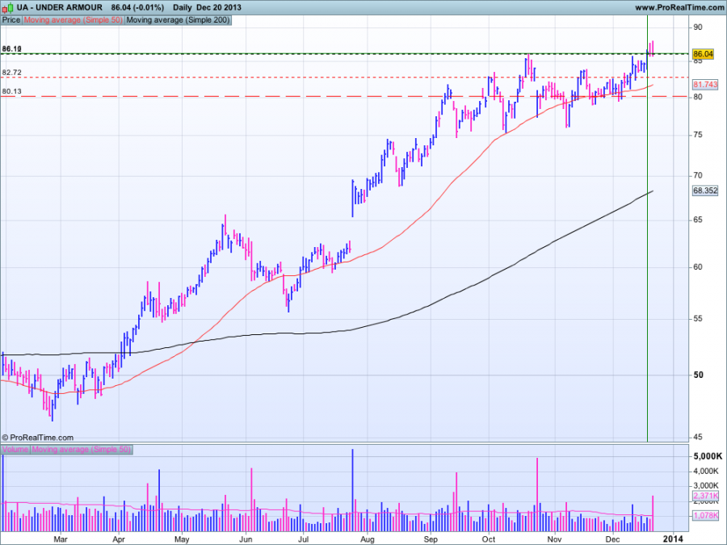Click the Nov month label on time axis

click(x=554, y=539)
